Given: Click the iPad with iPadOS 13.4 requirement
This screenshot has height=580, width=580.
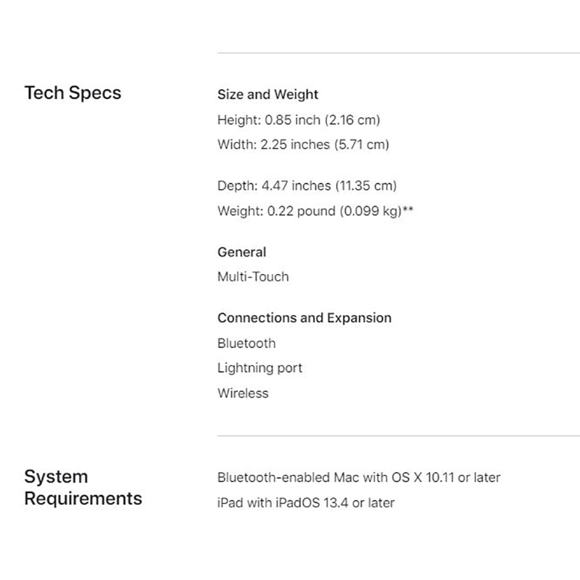Looking at the screenshot, I should (305, 502).
